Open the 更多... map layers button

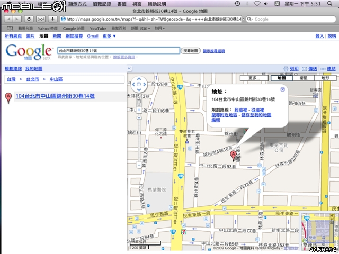[254, 78]
